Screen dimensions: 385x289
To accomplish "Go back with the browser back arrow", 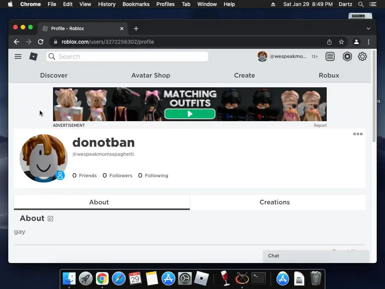I will click(x=17, y=42).
